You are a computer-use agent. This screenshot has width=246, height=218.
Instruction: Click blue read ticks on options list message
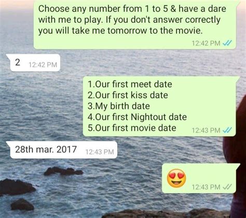tap(227, 130)
